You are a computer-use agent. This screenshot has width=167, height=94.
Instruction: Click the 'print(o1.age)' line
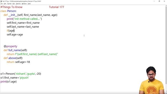coord(9,82)
